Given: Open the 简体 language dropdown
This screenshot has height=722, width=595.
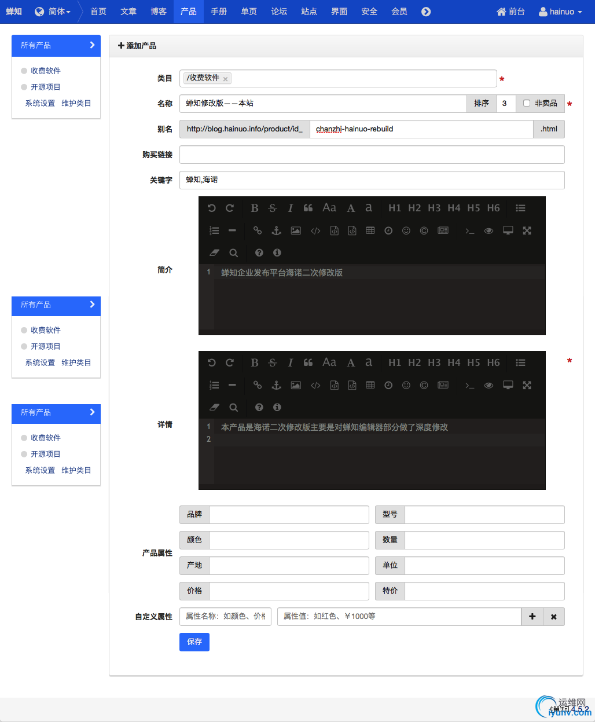Looking at the screenshot, I should (53, 12).
